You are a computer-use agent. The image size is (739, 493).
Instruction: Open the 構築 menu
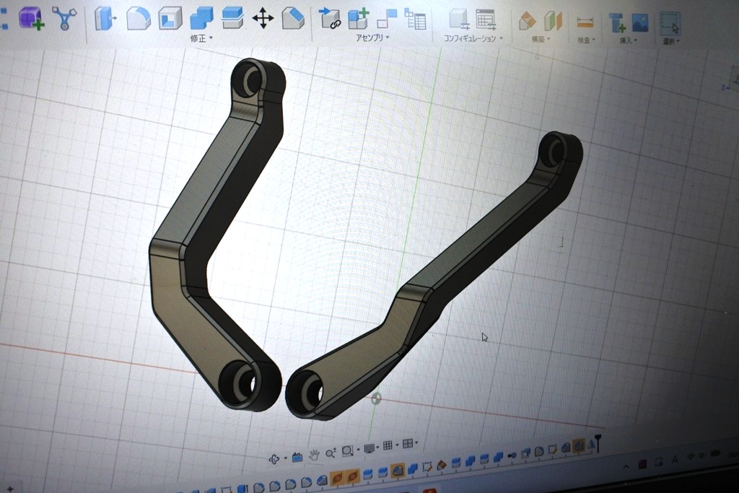[541, 39]
